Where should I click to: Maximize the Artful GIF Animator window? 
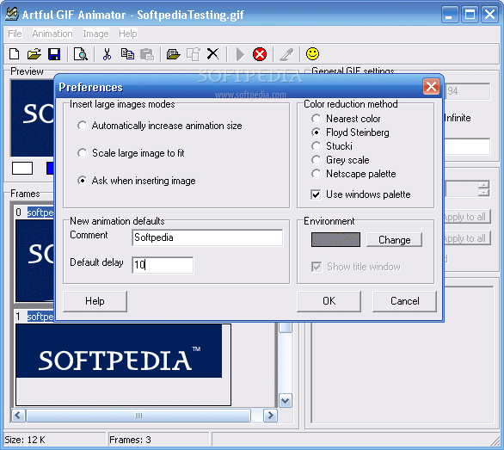[470, 15]
